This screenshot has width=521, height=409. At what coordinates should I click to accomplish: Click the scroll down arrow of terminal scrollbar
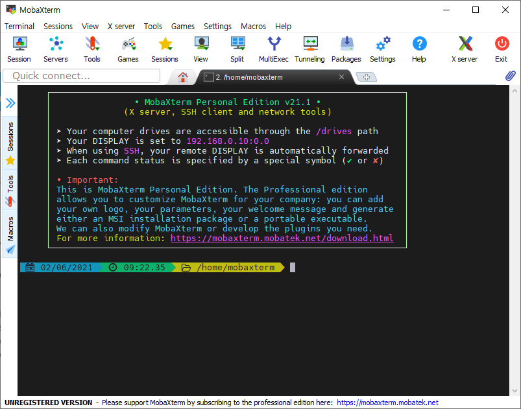(515, 391)
